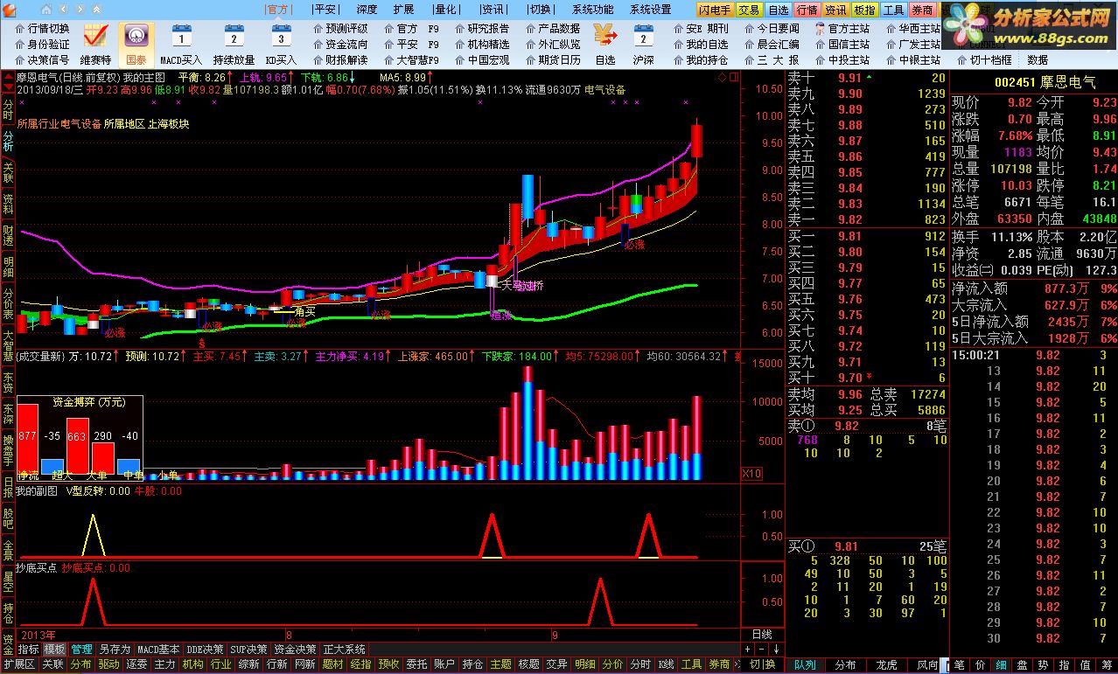This screenshot has width=1118, height=674.
Task: Select the 官方 menu tab
Action: pyautogui.click(x=278, y=10)
